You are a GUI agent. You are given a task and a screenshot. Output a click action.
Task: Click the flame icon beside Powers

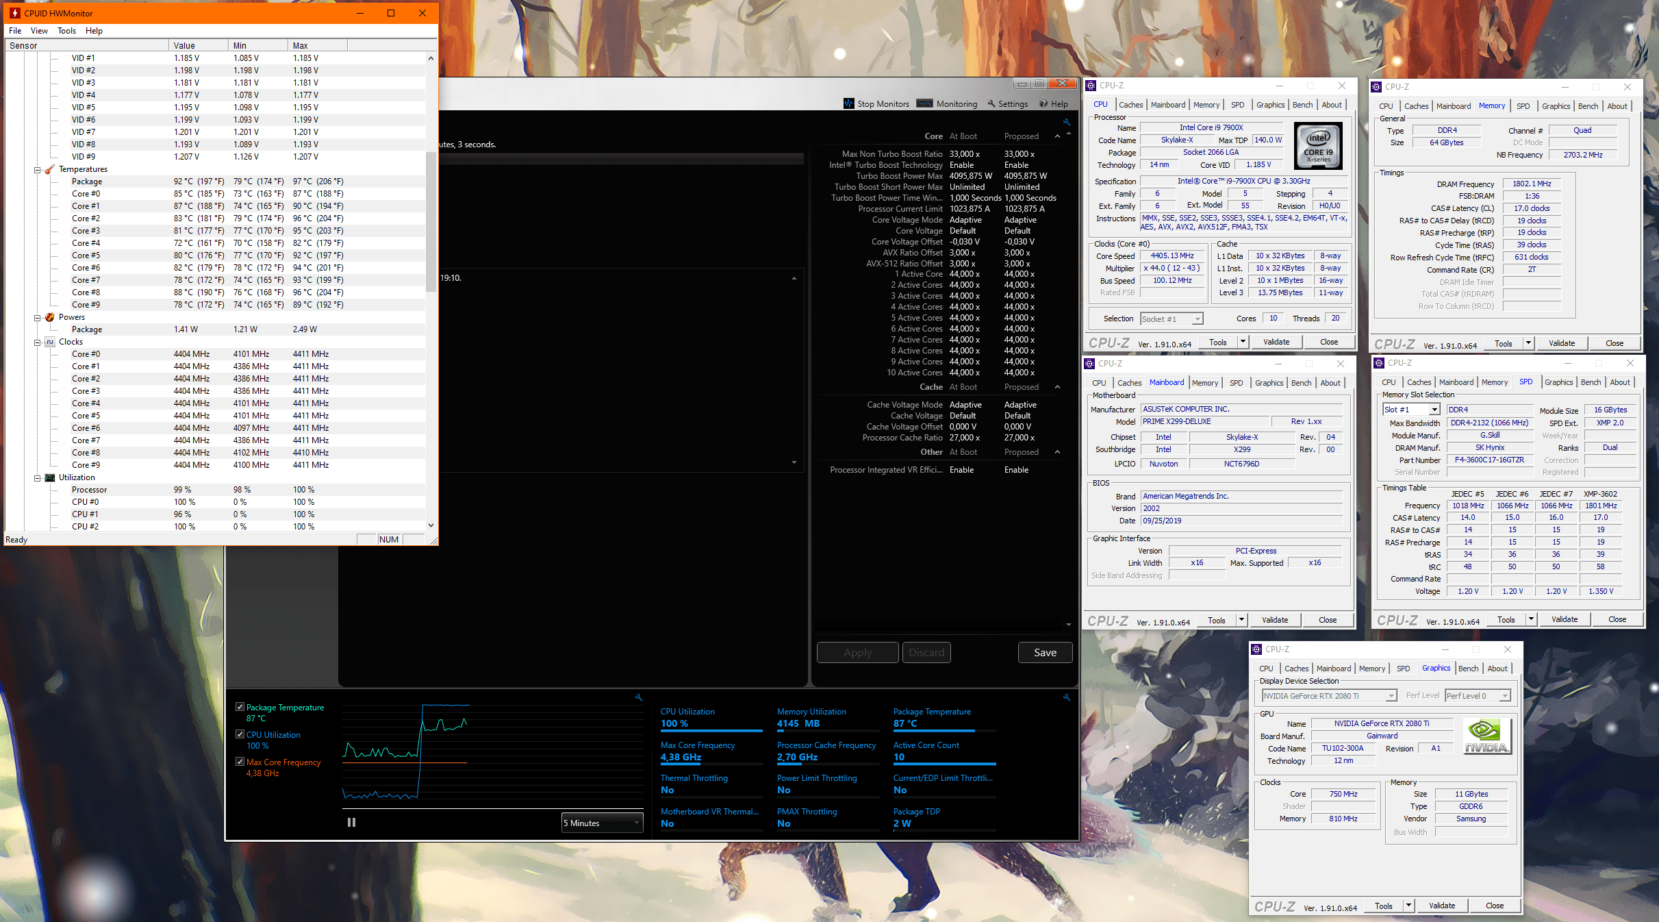tap(50, 317)
